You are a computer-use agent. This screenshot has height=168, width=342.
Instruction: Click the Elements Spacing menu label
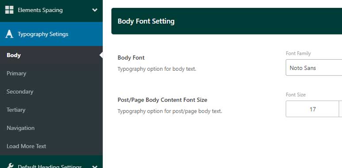click(40, 10)
